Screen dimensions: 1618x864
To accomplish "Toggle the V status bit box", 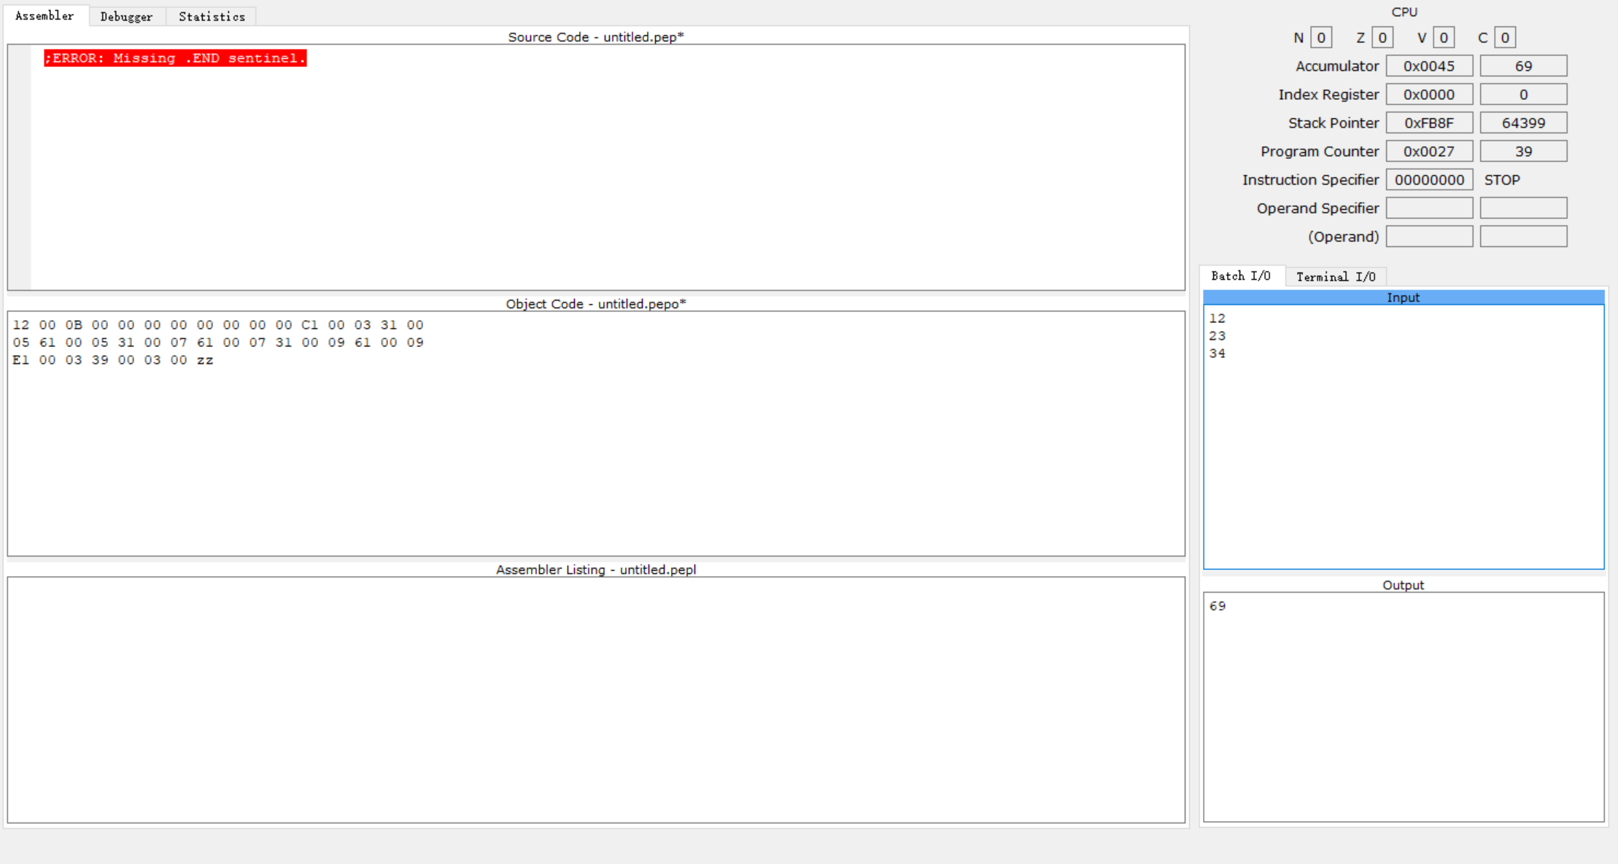I will click(1443, 37).
